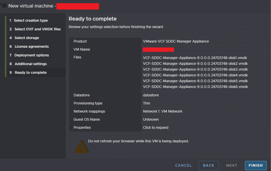This screenshot has height=171, width=271.
Task: Expand the Properties row chevron
Action: [x=71, y=128]
